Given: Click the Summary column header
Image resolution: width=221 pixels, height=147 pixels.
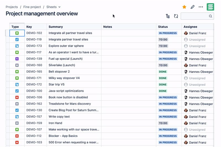Looking at the screenshot, I should pos(56,27).
